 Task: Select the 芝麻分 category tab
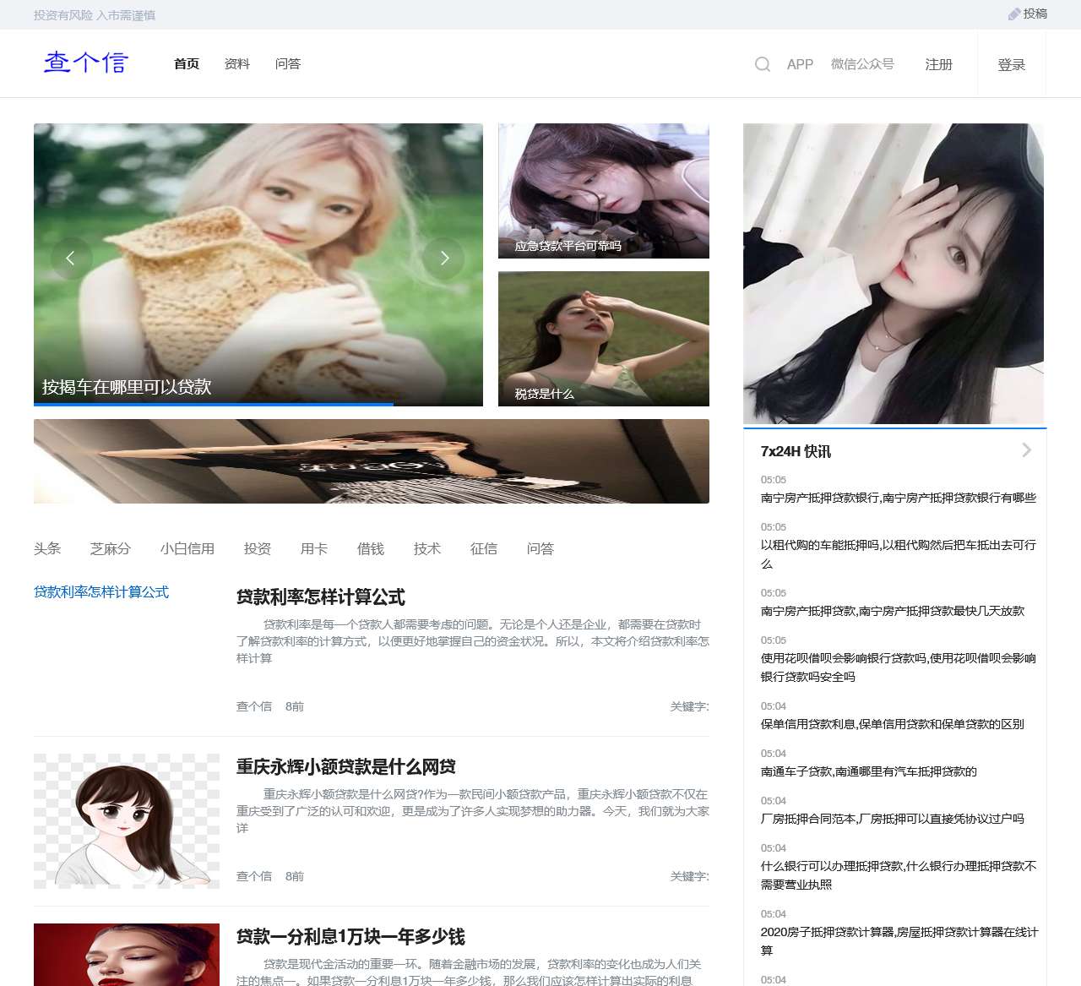[110, 548]
